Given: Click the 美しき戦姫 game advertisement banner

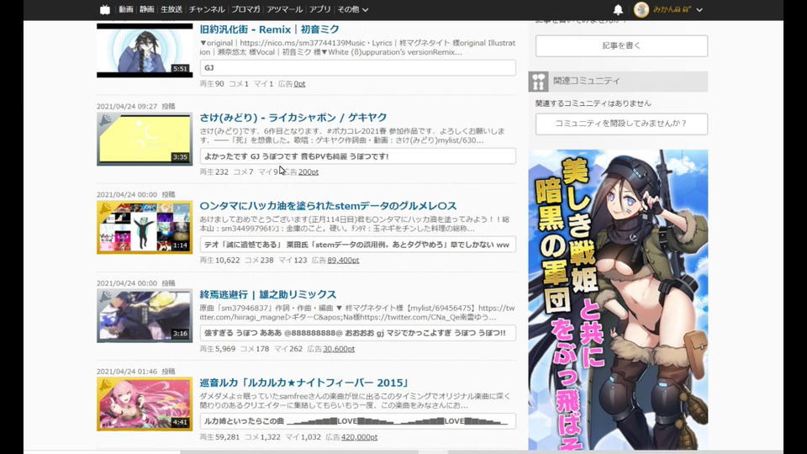Looking at the screenshot, I should [x=618, y=299].
